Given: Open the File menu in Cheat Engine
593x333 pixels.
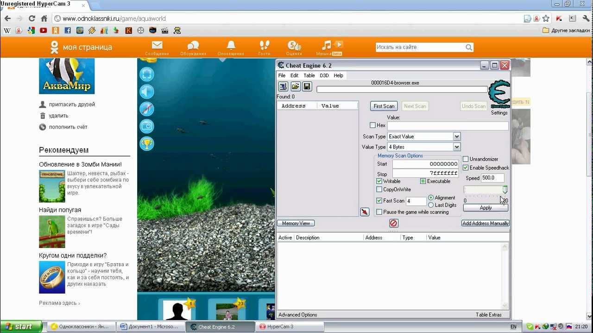Looking at the screenshot, I should pyautogui.click(x=282, y=75).
